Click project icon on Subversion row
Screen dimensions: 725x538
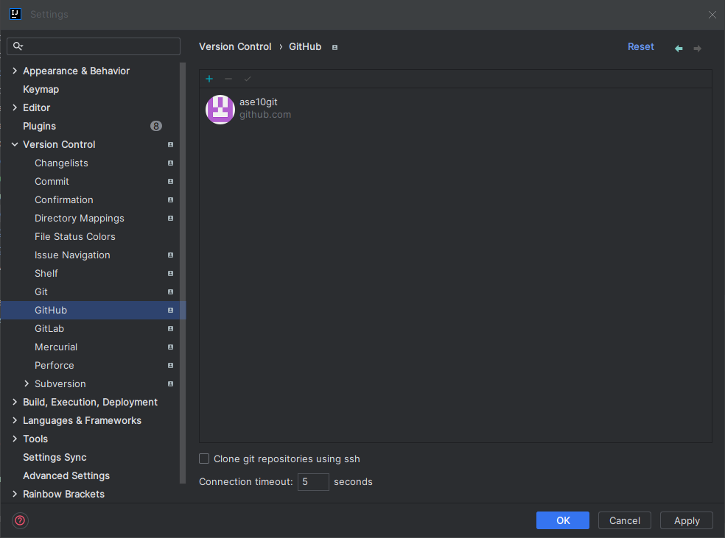tap(171, 383)
